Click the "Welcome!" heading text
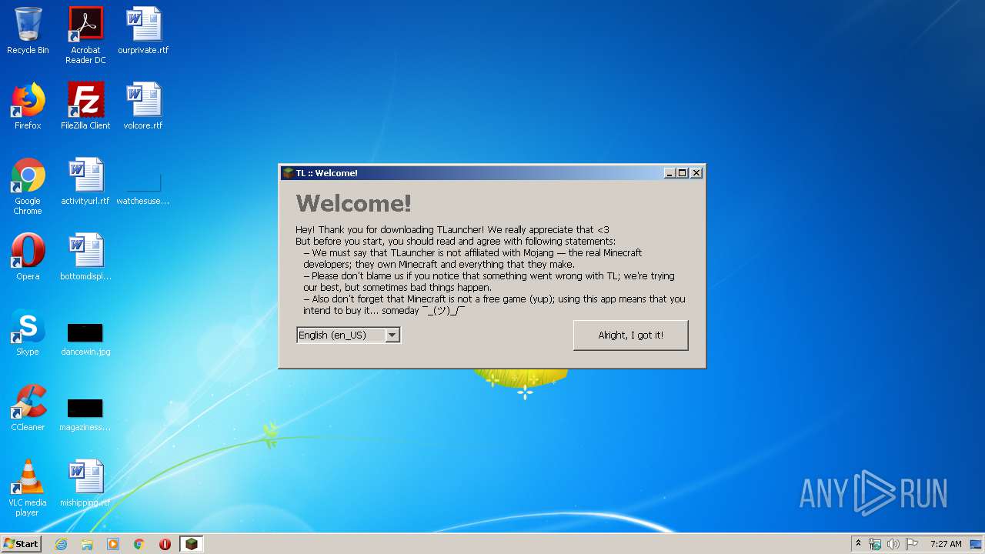Image resolution: width=985 pixels, height=554 pixels. (x=354, y=203)
